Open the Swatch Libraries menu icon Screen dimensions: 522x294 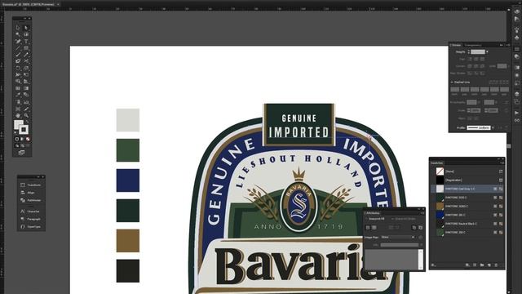tap(433, 265)
